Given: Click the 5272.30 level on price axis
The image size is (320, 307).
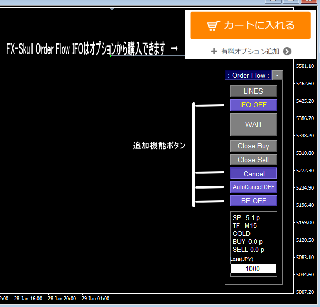Looking at the screenshot, I should [x=305, y=171].
